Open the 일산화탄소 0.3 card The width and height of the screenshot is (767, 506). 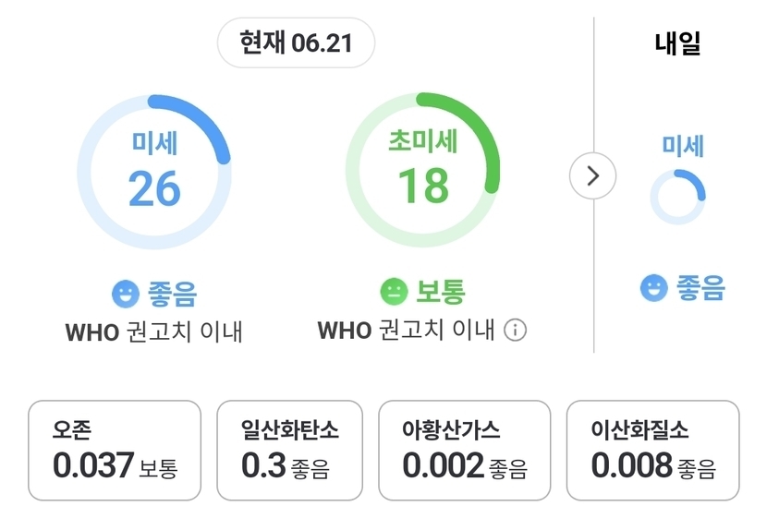[x=289, y=451]
